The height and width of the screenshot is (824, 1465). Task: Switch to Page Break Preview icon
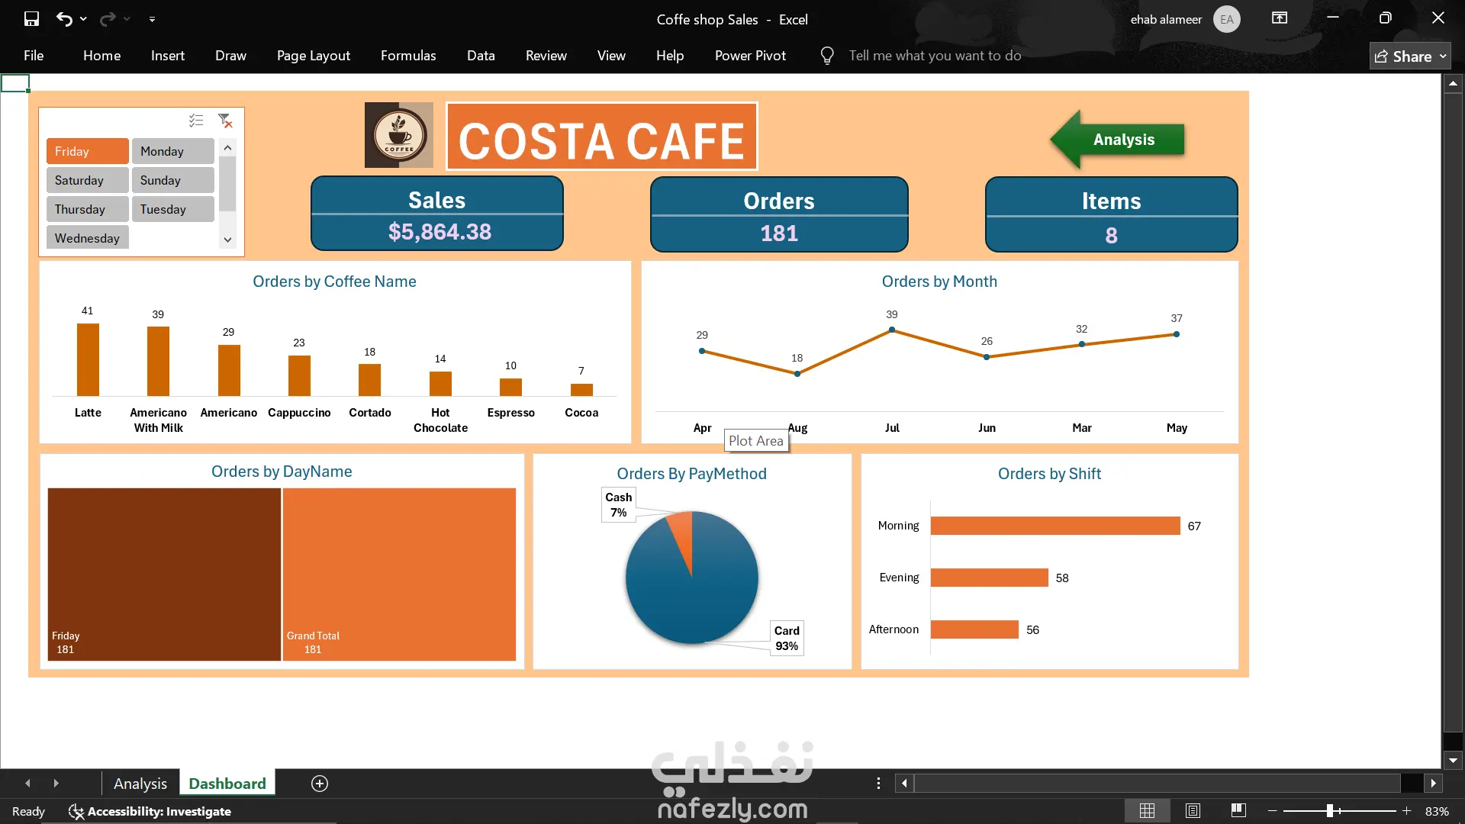click(1238, 811)
